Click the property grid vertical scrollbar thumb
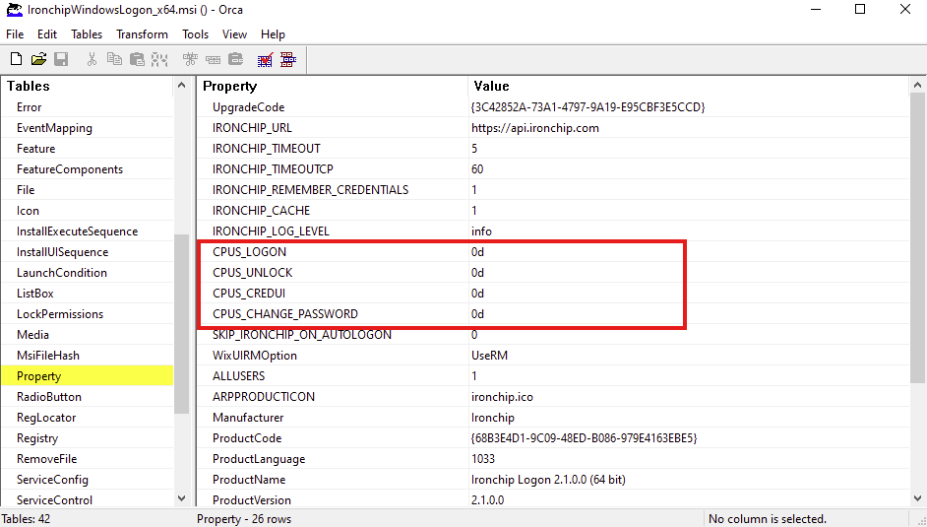This screenshot has height=527, width=927. click(x=917, y=236)
